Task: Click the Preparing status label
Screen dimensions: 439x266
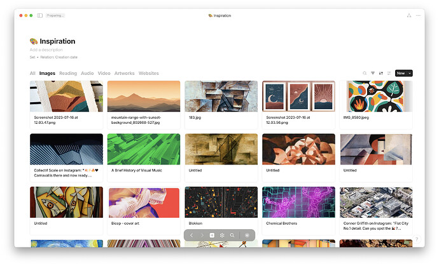Action: pos(55,15)
